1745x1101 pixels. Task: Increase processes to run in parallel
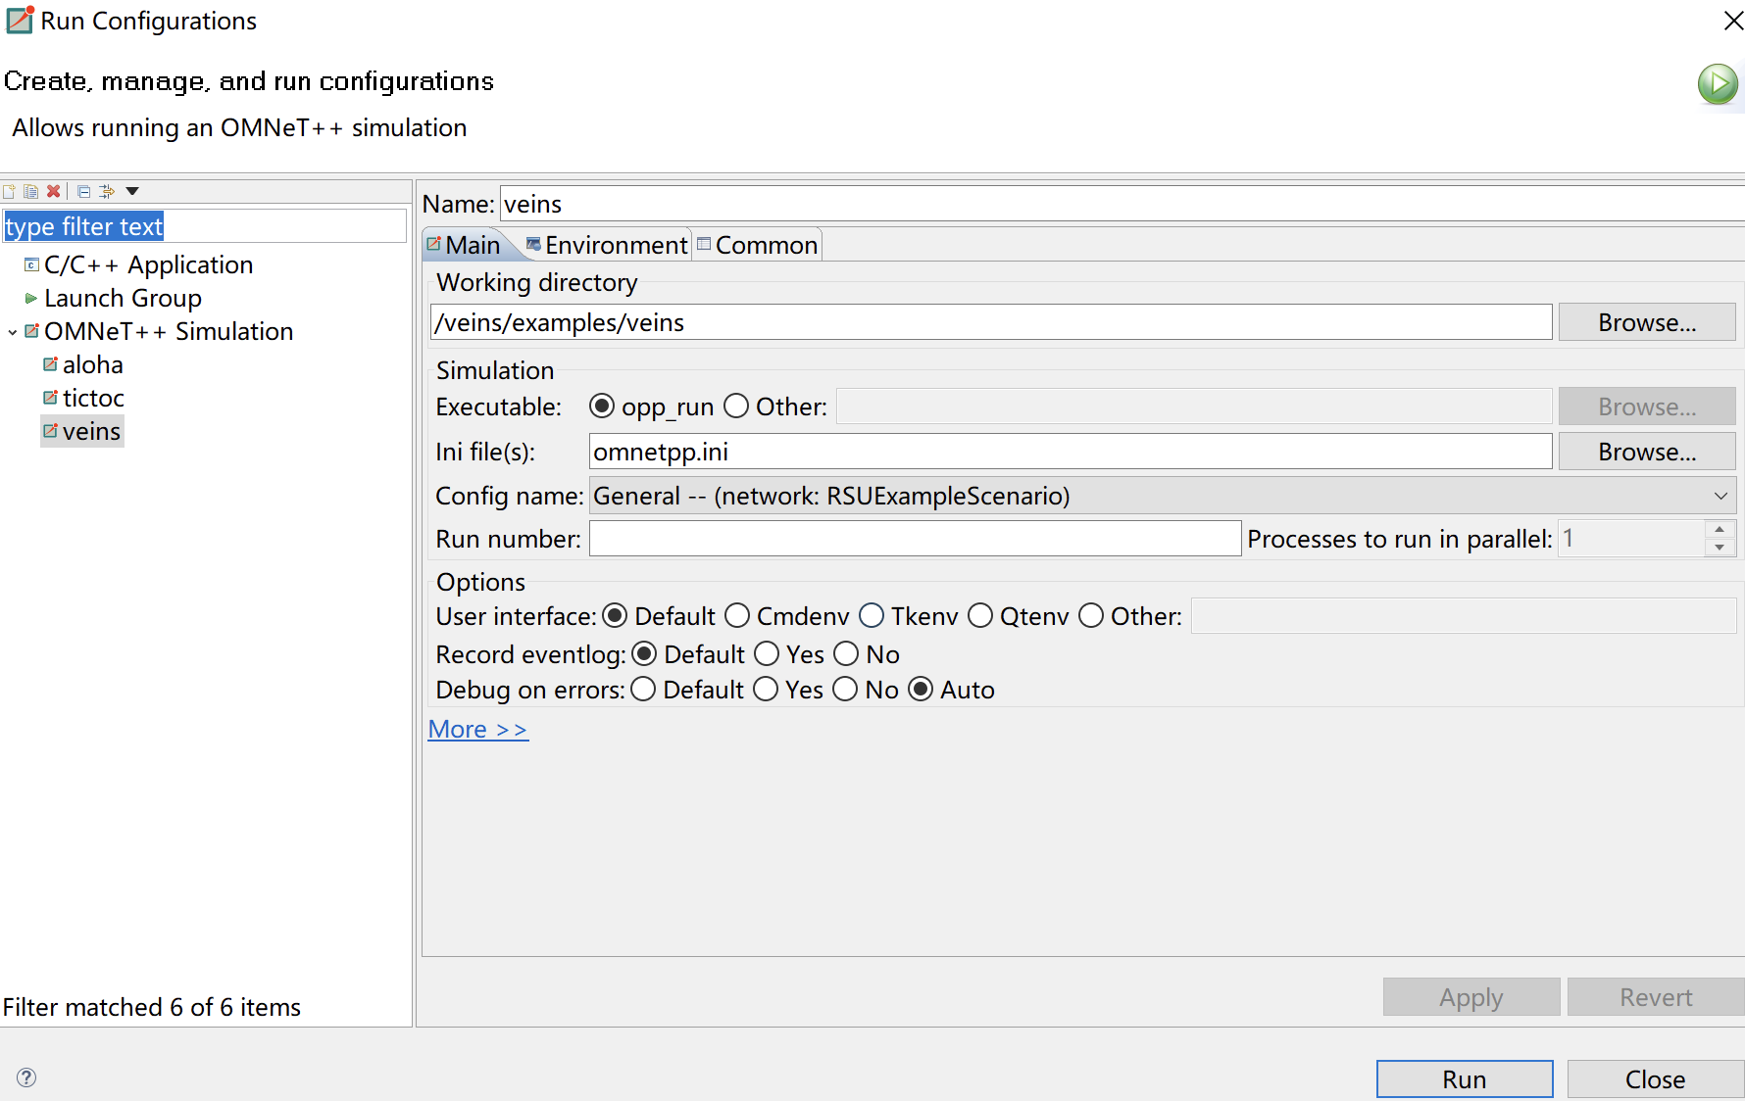1720,529
